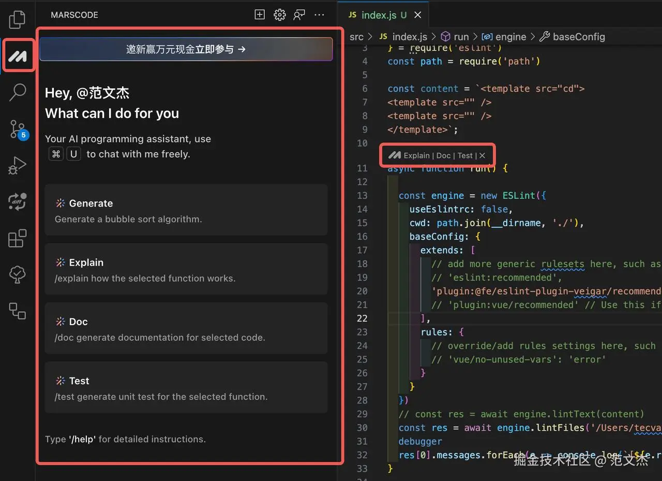Click the "Type '/help'" instructions text
The width and height of the screenshot is (662, 481).
point(125,439)
